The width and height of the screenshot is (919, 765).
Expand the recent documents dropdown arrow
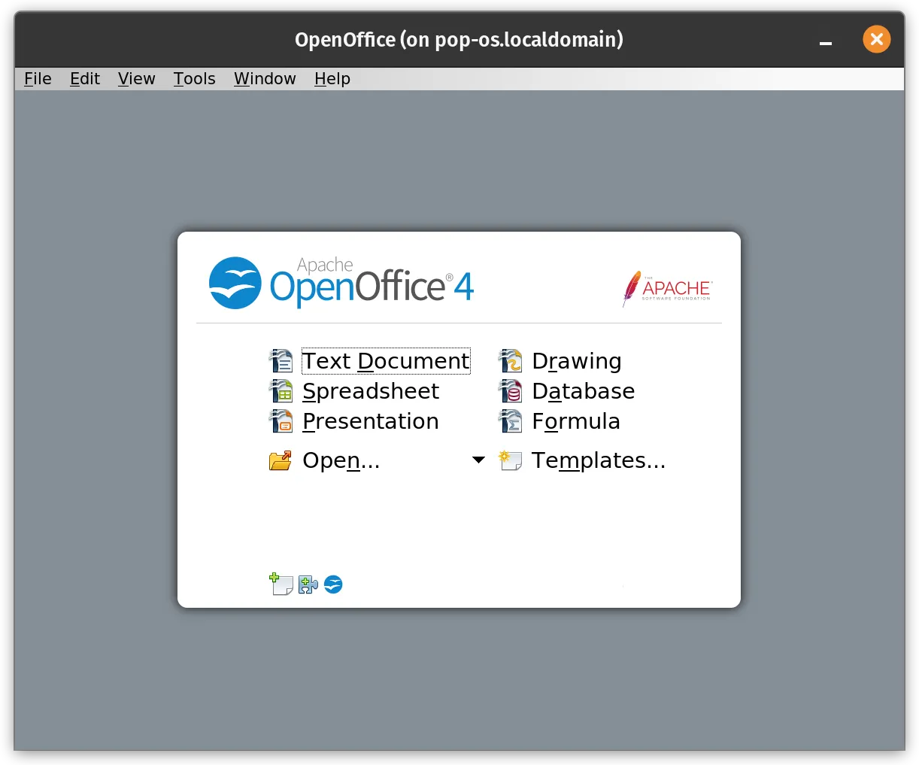pyautogui.click(x=479, y=460)
